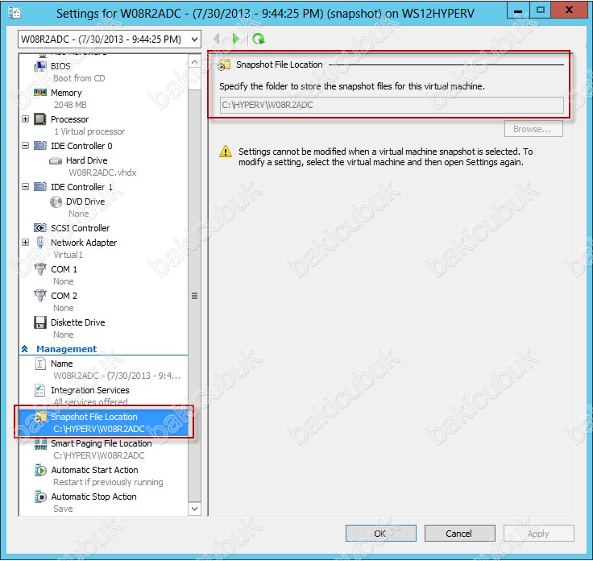Viewport: 593px width, 561px height.
Task: Expand the Network Adapter node
Action: [25, 243]
